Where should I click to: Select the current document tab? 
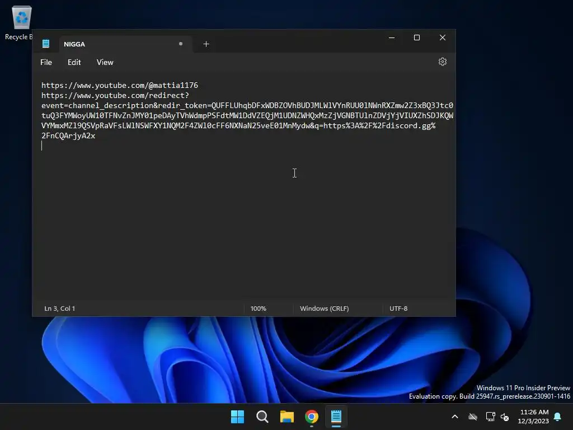coord(125,44)
